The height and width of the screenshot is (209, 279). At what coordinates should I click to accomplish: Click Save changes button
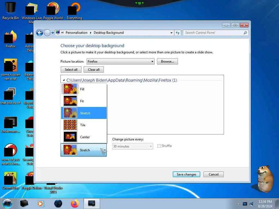click(x=186, y=174)
